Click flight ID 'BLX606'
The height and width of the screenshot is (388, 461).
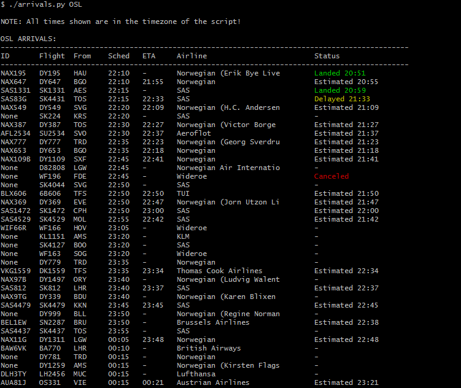14,193
